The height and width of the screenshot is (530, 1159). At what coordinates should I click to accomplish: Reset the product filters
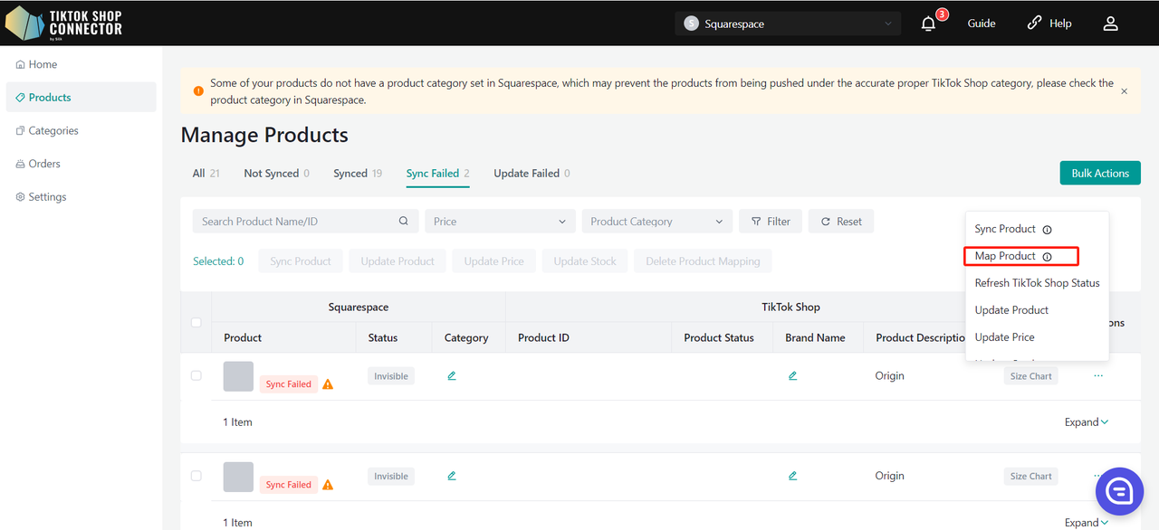[841, 222]
